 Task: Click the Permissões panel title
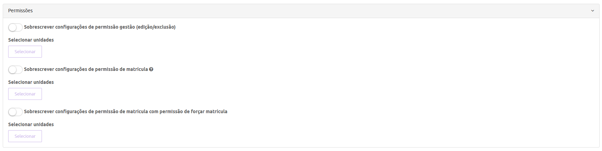[x=20, y=11]
